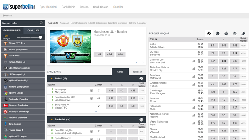Viewport: 249px width, 140px height.
Task: Open İtalya Serie A in sidebar
Action: (23, 124)
